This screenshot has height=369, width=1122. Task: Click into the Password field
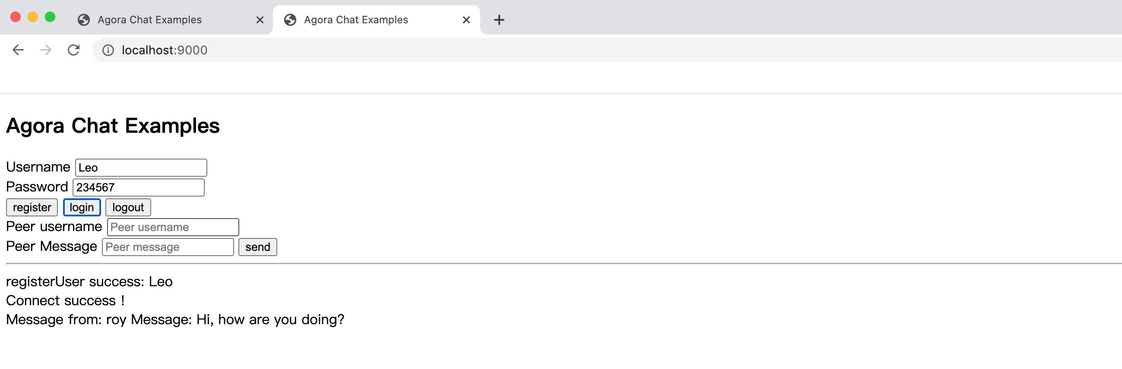(x=138, y=188)
